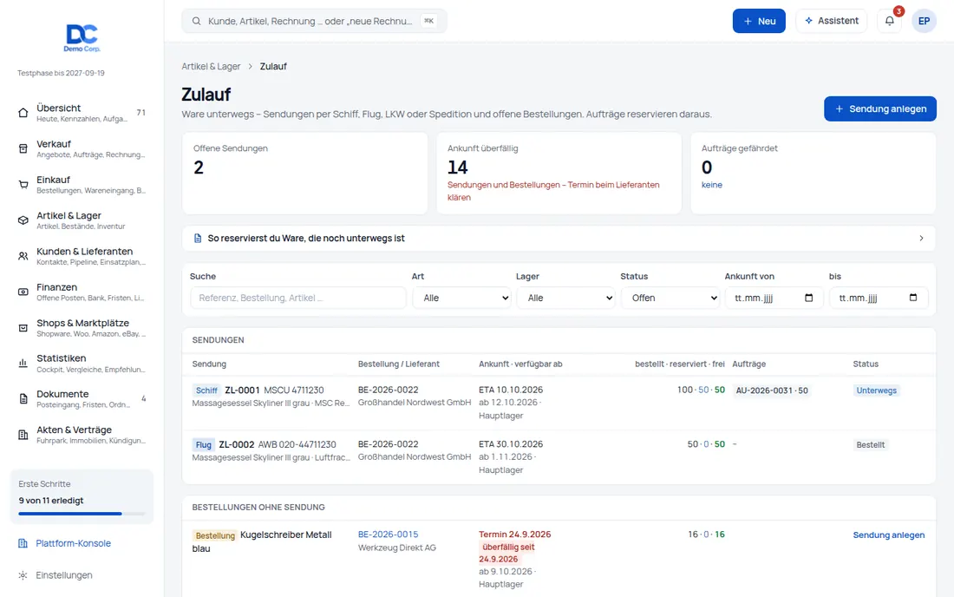Screen dimensions: 954x597
Task: Open the Lager filter dropdown
Action: [566, 298]
